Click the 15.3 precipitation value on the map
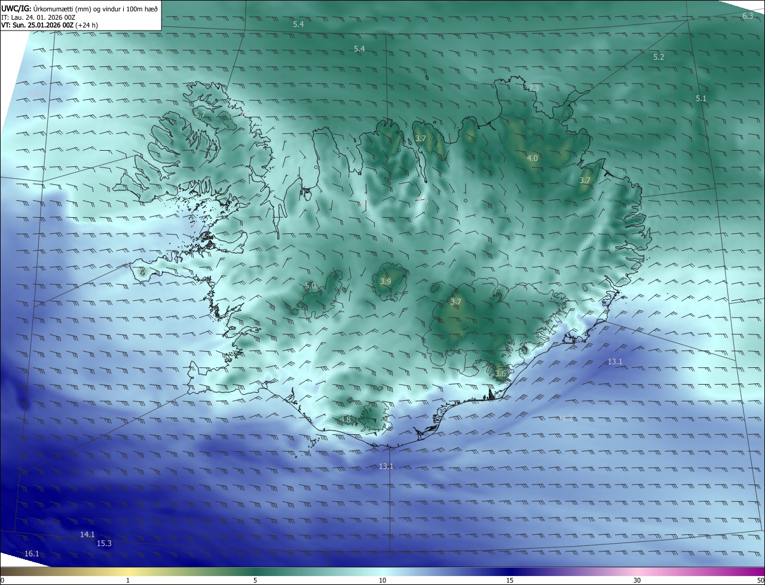The height and width of the screenshot is (585, 765). [x=104, y=543]
